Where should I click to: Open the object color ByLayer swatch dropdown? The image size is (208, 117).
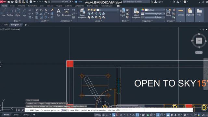tap(155, 10)
